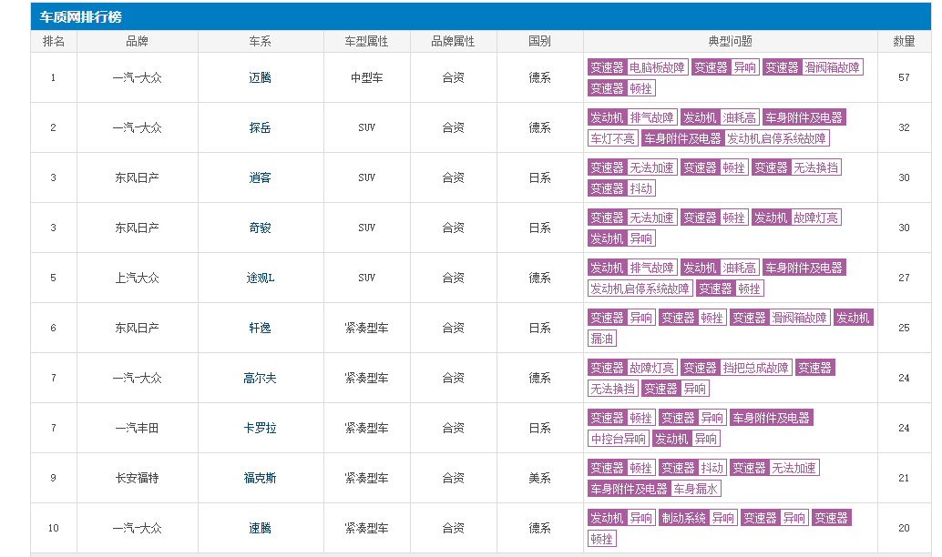
Task: Select the 数量 column header
Action: click(x=904, y=42)
